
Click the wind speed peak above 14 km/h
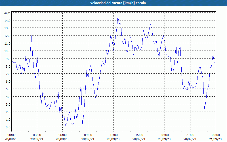pyautogui.click(x=118, y=17)
